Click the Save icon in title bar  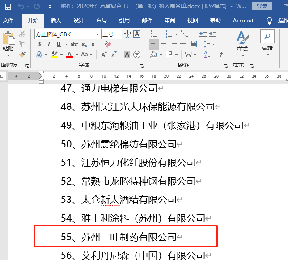point(8,7)
